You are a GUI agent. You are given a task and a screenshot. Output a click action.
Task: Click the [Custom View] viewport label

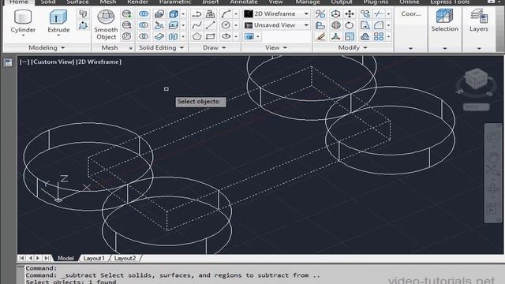coord(53,62)
